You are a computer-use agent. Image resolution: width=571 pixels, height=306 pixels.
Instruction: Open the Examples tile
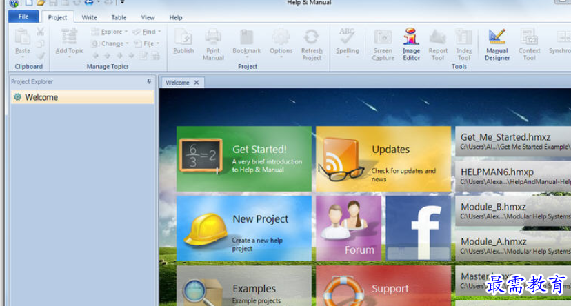pos(244,286)
